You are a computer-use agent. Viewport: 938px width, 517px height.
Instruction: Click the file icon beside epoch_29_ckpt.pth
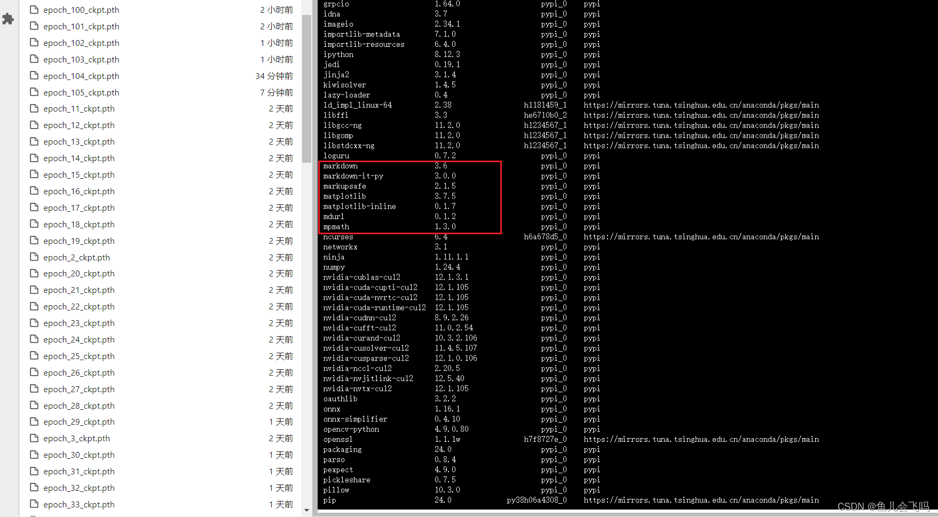point(33,421)
